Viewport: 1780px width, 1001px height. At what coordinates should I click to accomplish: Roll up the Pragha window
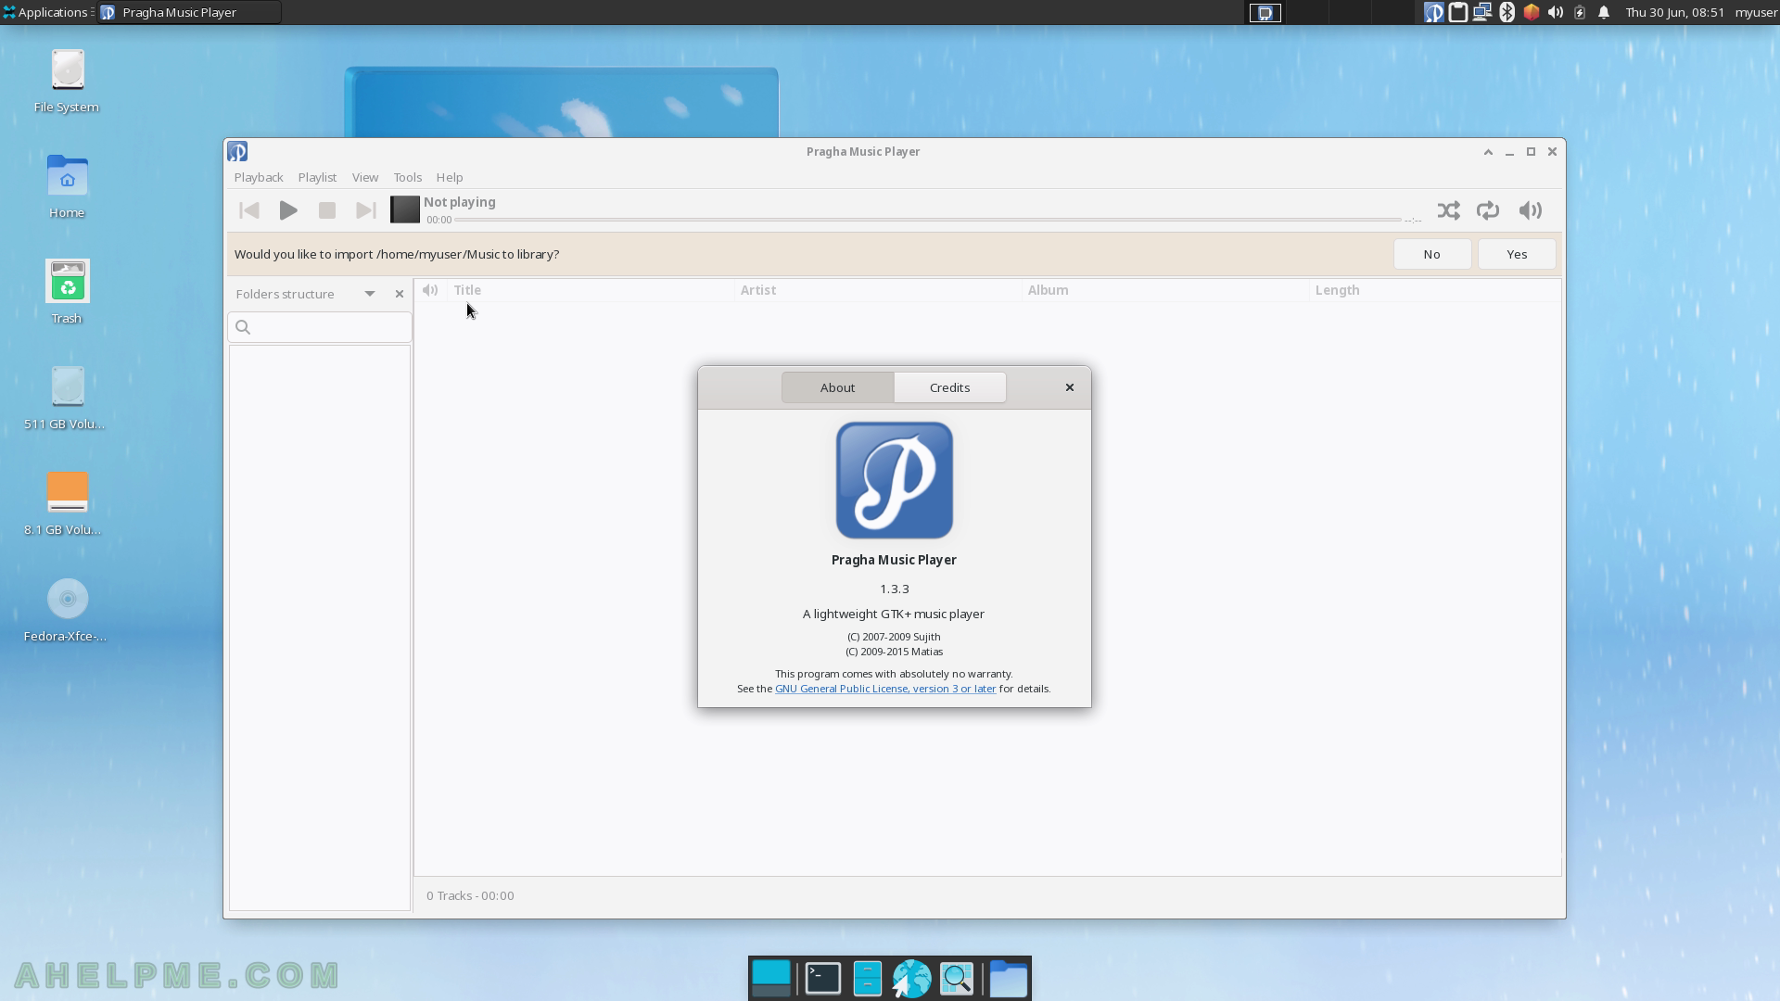(x=1488, y=151)
